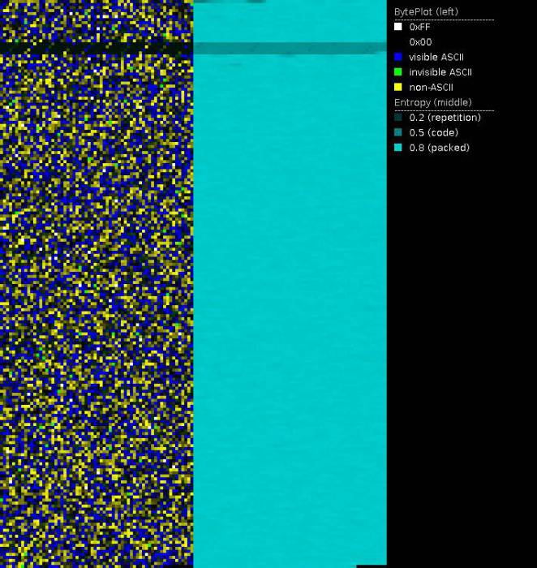Click the '0x00' legend label

coord(420,42)
